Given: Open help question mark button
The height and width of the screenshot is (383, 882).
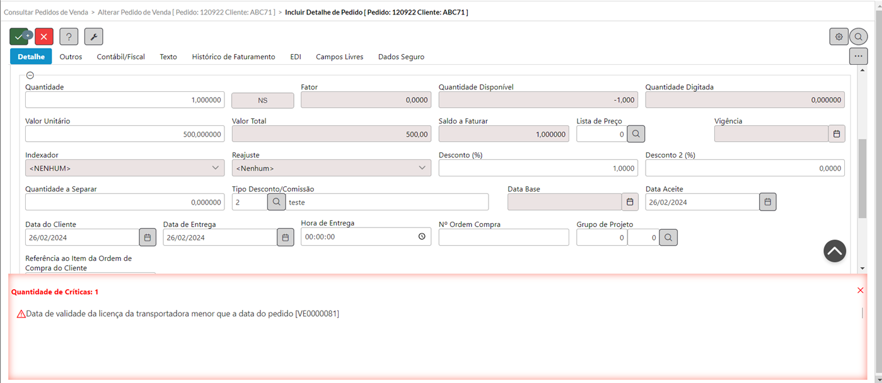Looking at the screenshot, I should (x=69, y=37).
